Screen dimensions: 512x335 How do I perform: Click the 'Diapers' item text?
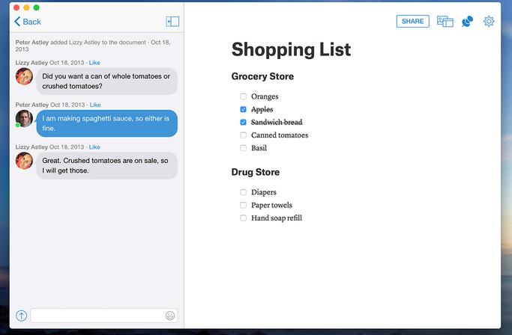264,192
